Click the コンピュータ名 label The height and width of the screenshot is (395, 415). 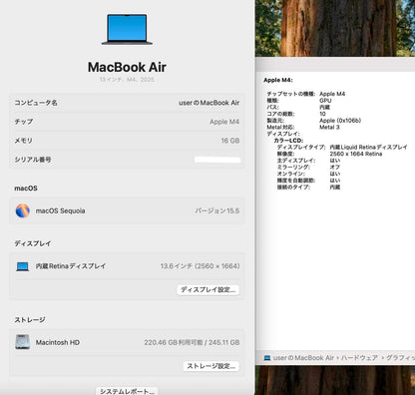(x=36, y=103)
